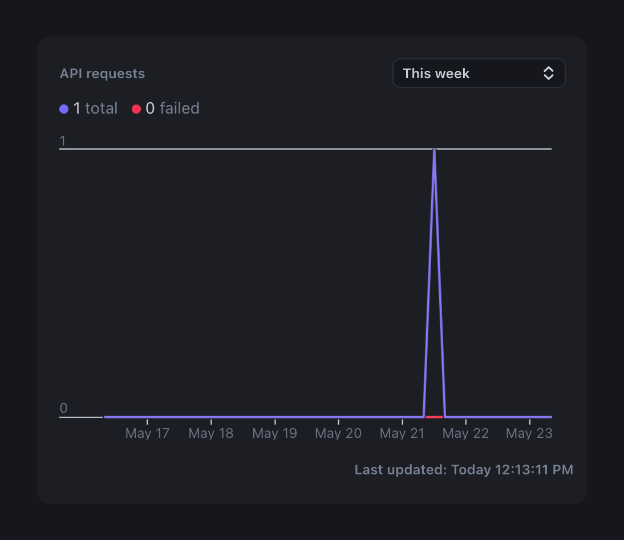Toggle visibility of the failed series via its legend dot
This screenshot has height=540, width=624.
pyautogui.click(x=136, y=108)
